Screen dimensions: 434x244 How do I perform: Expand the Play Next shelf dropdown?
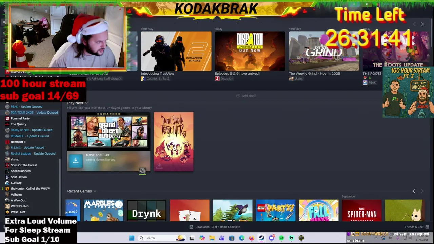pos(86,103)
